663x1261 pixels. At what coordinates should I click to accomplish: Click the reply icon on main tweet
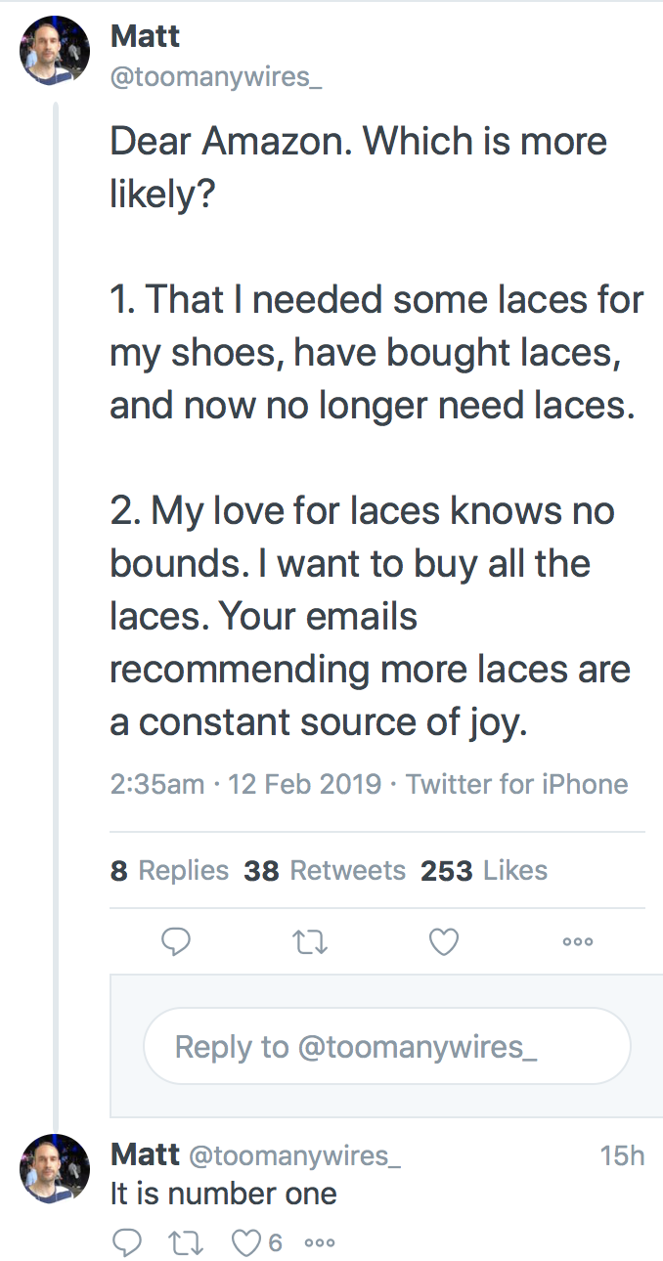(175, 941)
